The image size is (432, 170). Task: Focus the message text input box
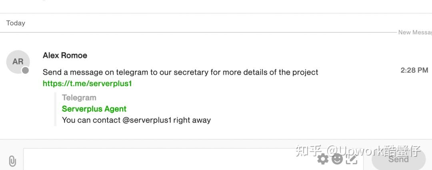pyautogui.click(x=193, y=159)
